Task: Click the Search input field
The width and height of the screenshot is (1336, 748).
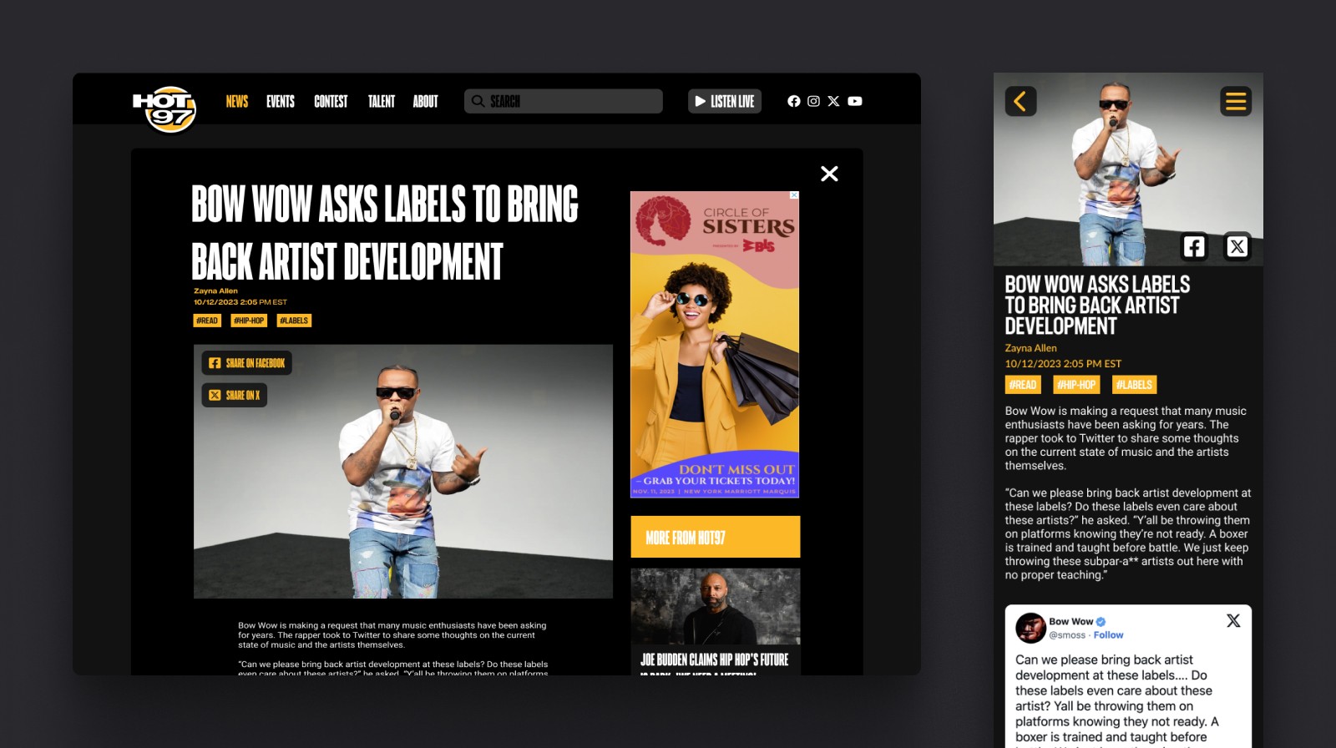Action: point(564,101)
